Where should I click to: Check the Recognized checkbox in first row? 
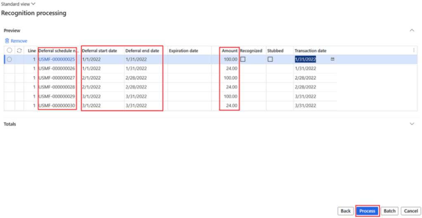pyautogui.click(x=243, y=59)
